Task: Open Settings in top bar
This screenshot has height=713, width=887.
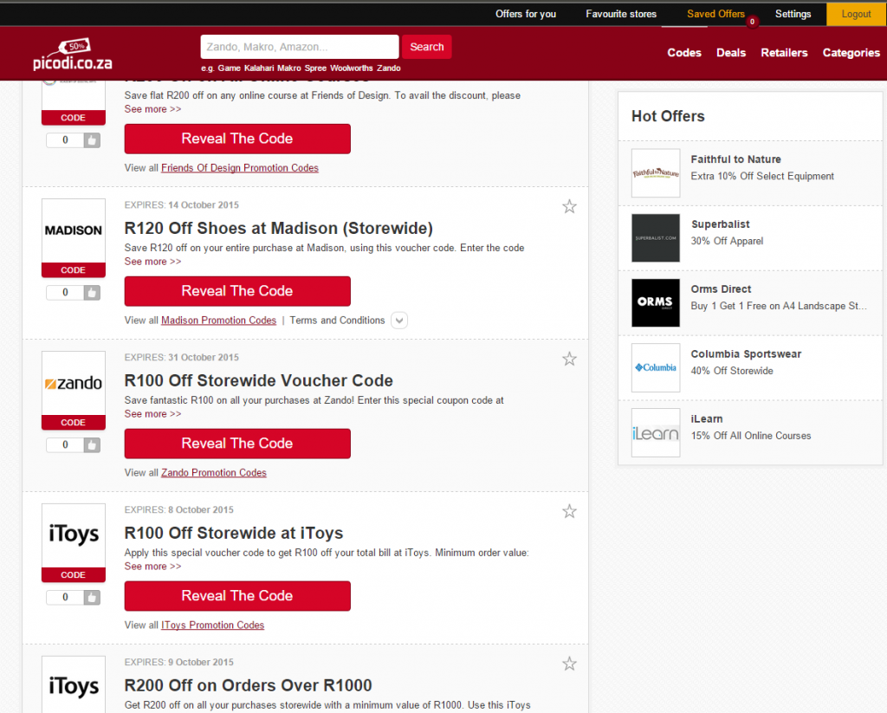Action: 793,14
